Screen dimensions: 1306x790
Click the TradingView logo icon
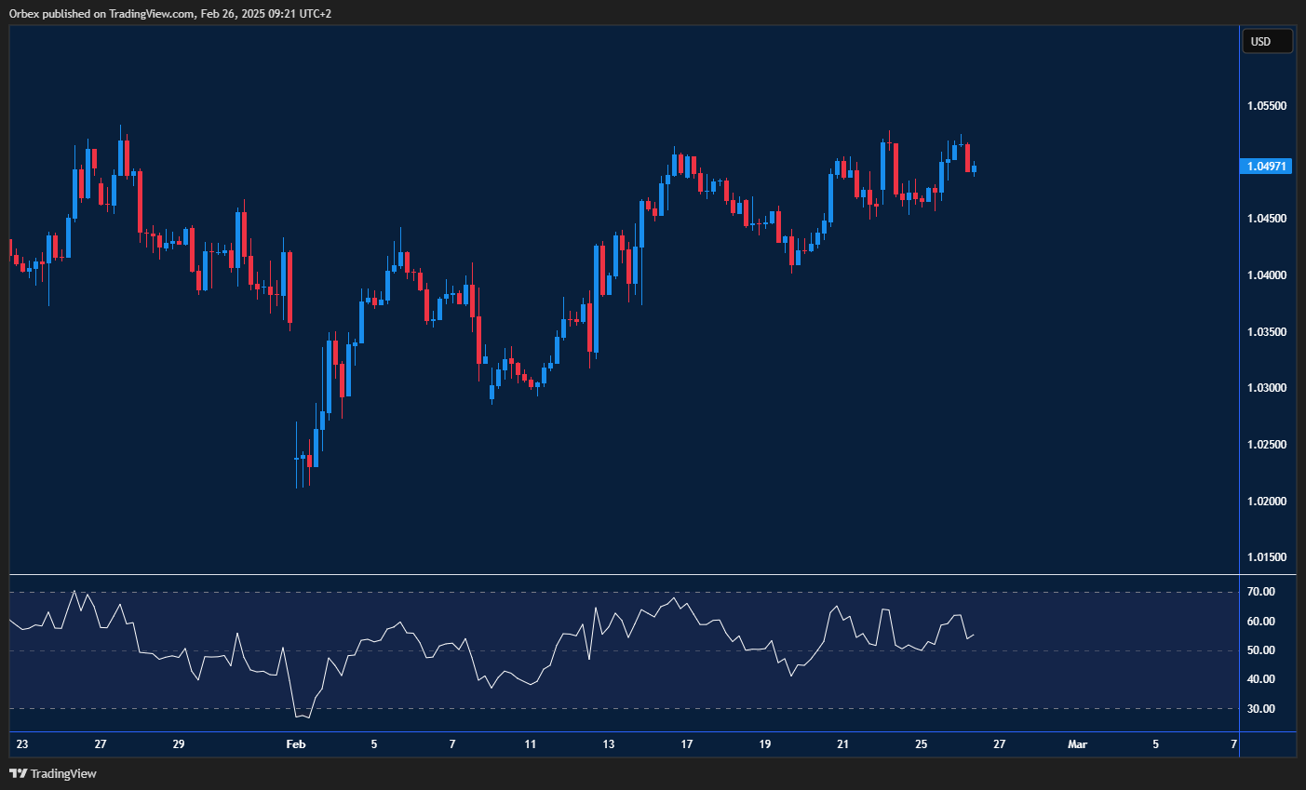tap(17, 773)
